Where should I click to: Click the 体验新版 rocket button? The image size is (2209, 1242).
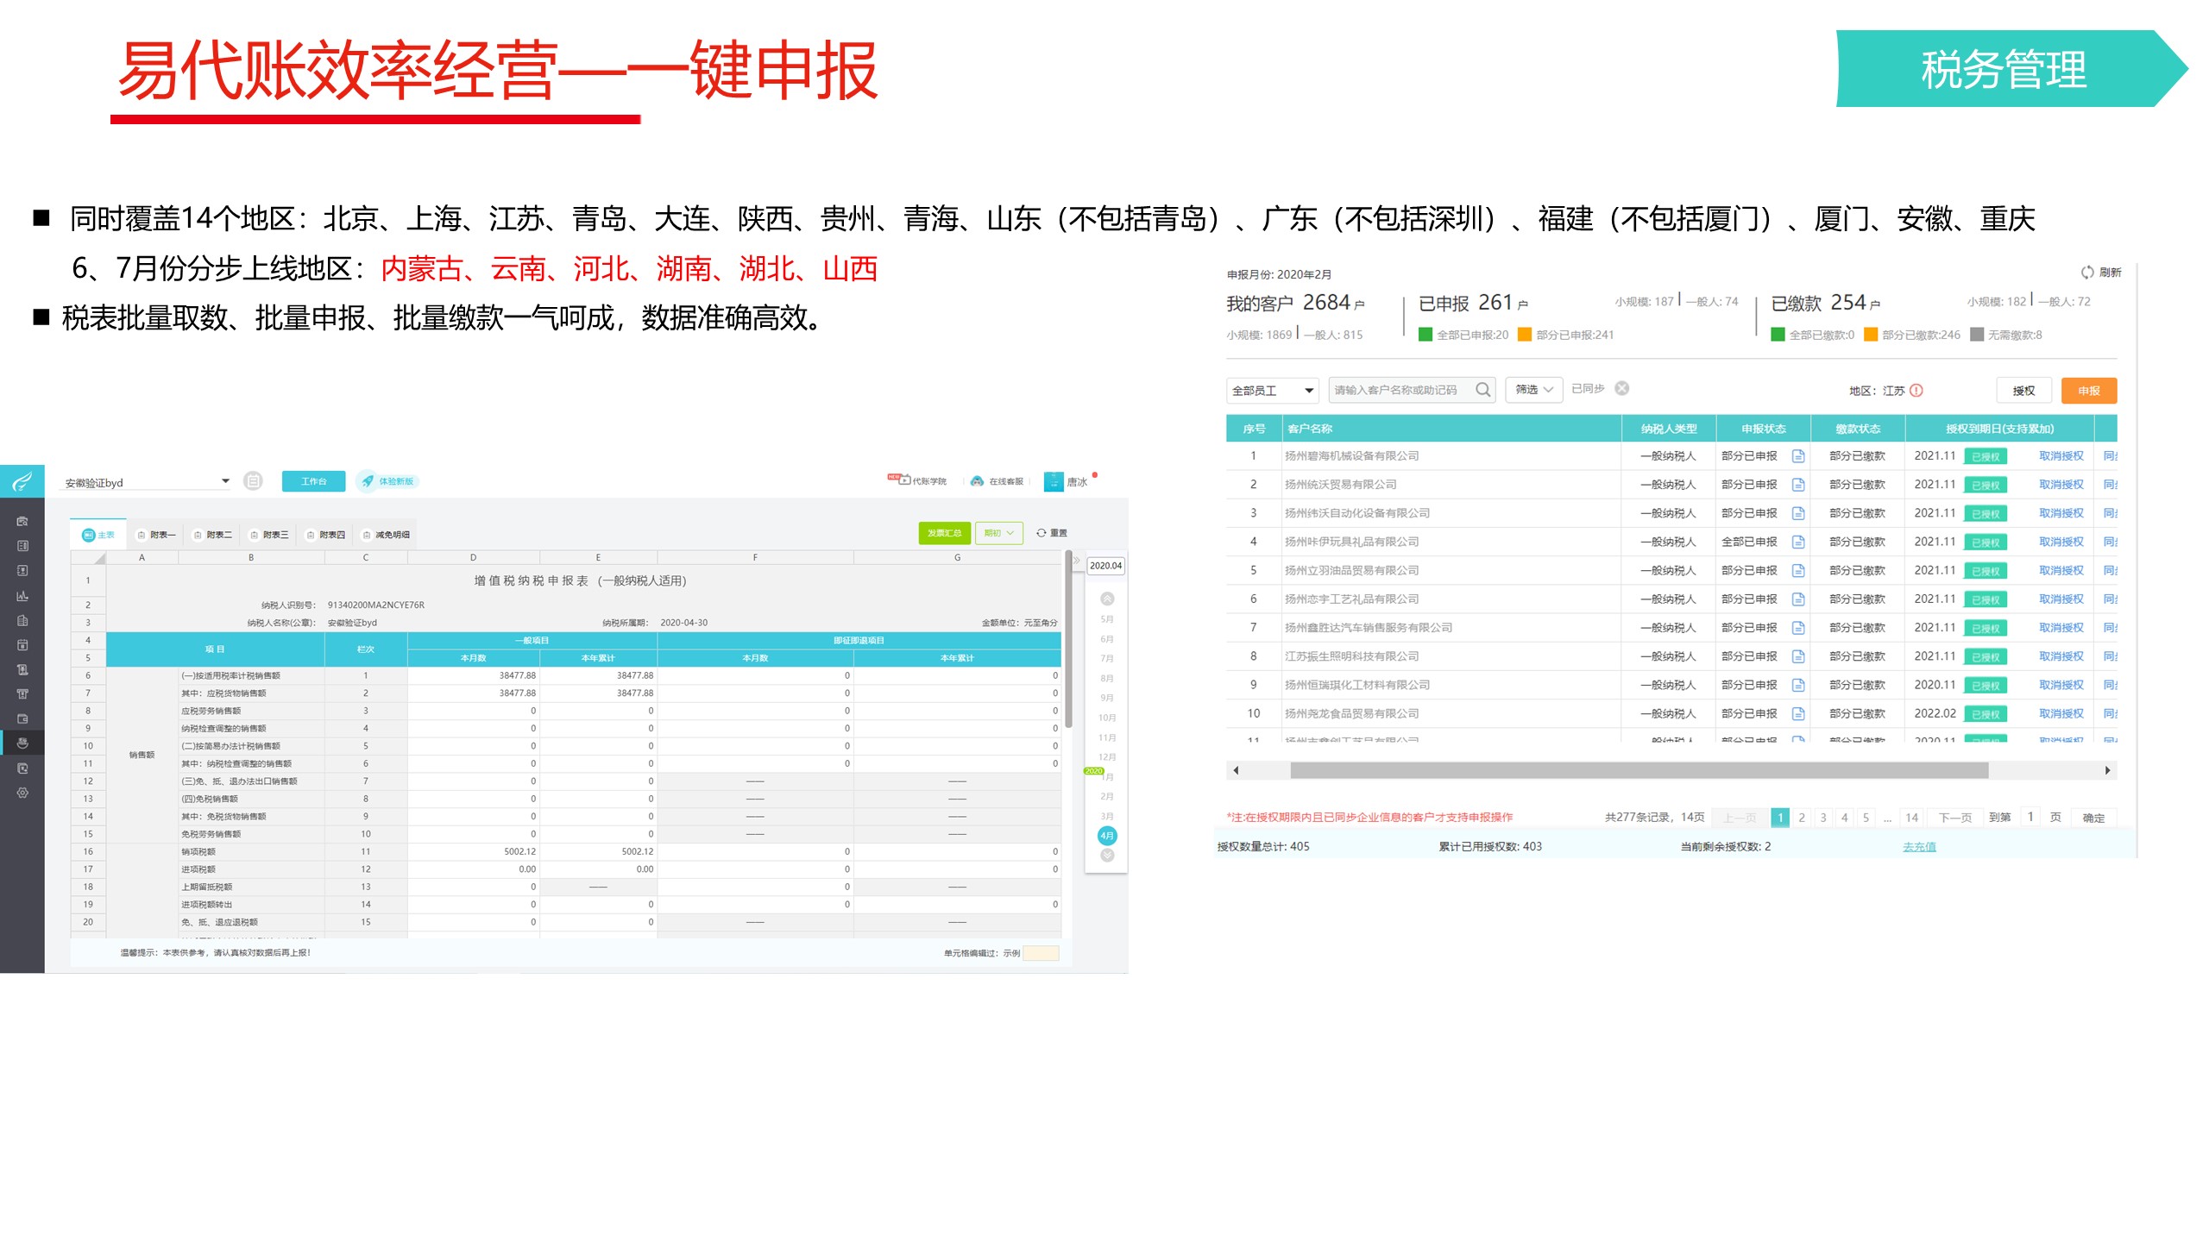(x=387, y=481)
